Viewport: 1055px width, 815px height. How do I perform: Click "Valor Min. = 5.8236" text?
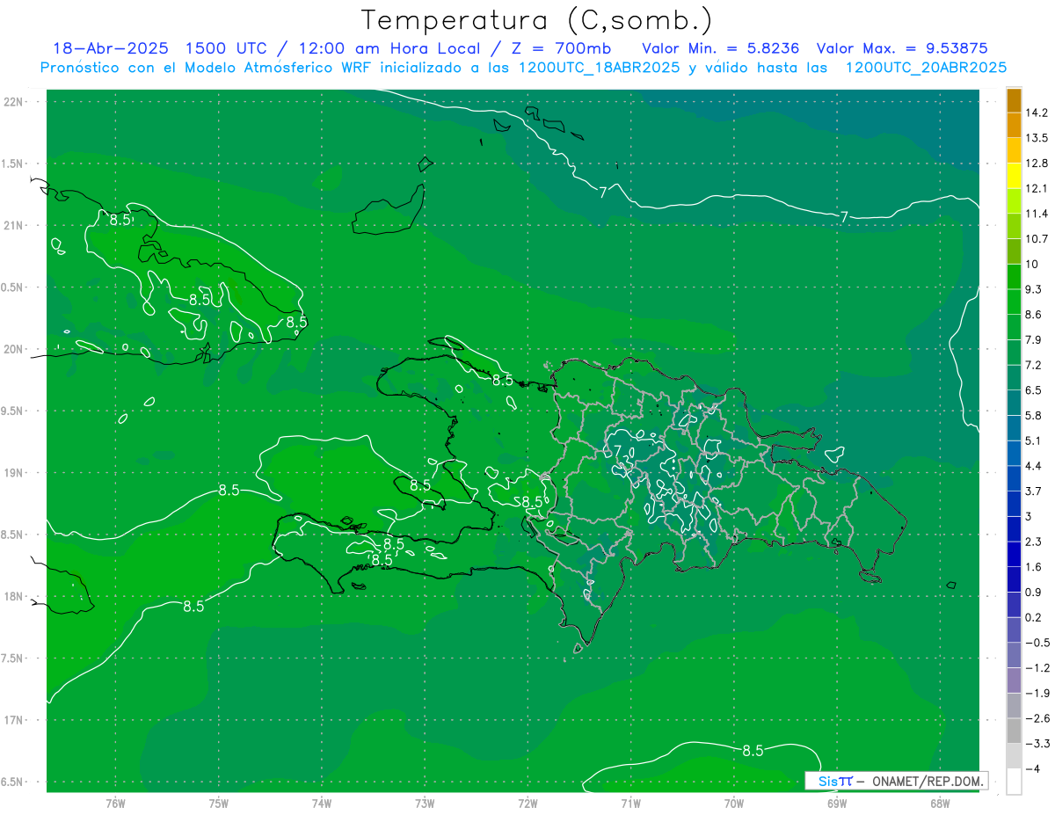pyautogui.click(x=721, y=48)
